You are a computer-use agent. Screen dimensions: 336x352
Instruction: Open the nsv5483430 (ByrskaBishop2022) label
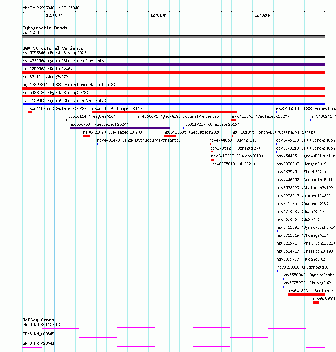[x=55, y=93]
